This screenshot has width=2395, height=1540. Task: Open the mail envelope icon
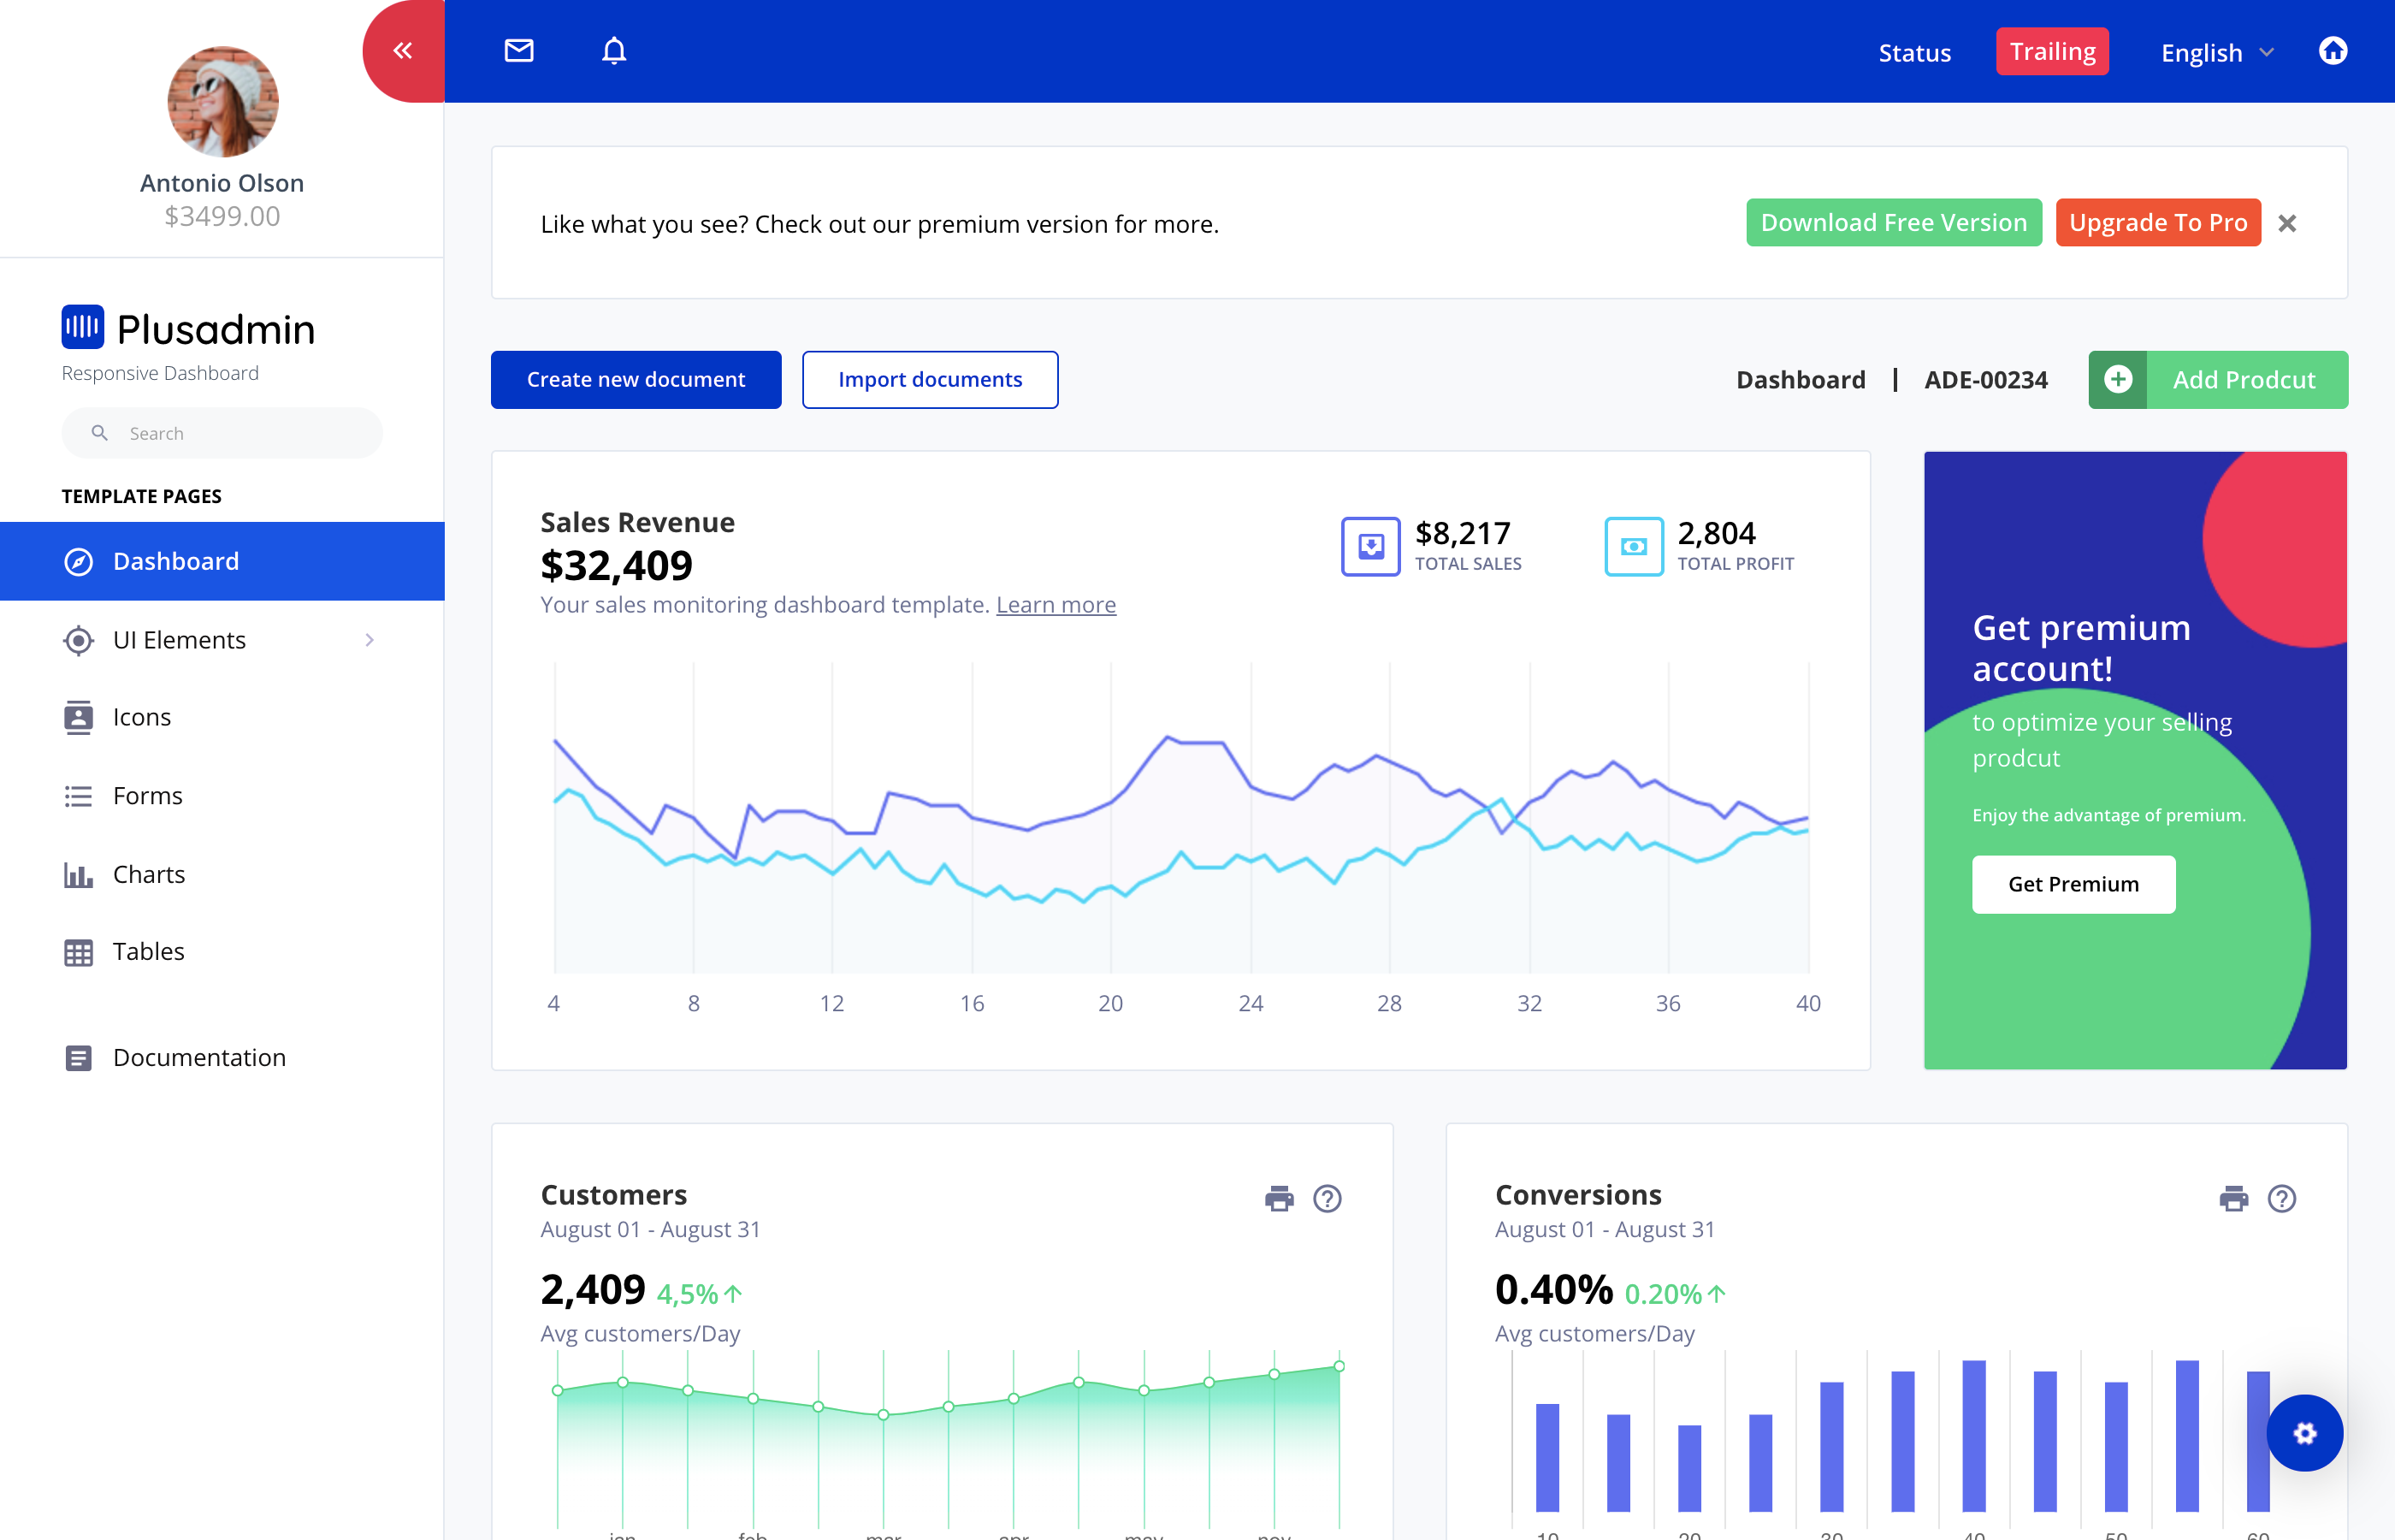pyautogui.click(x=519, y=50)
